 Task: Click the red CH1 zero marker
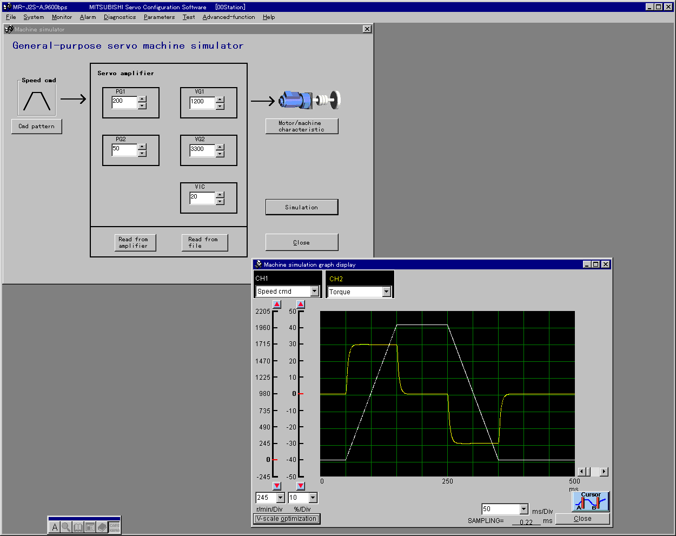275,460
